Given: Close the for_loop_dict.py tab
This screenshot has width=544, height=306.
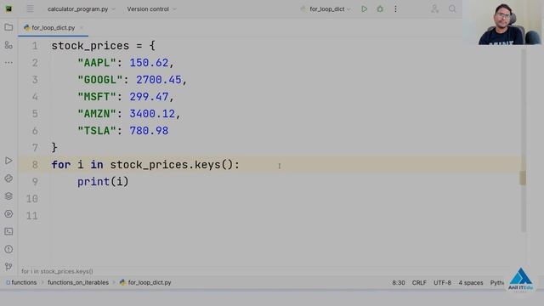Looking at the screenshot, I should [82, 28].
